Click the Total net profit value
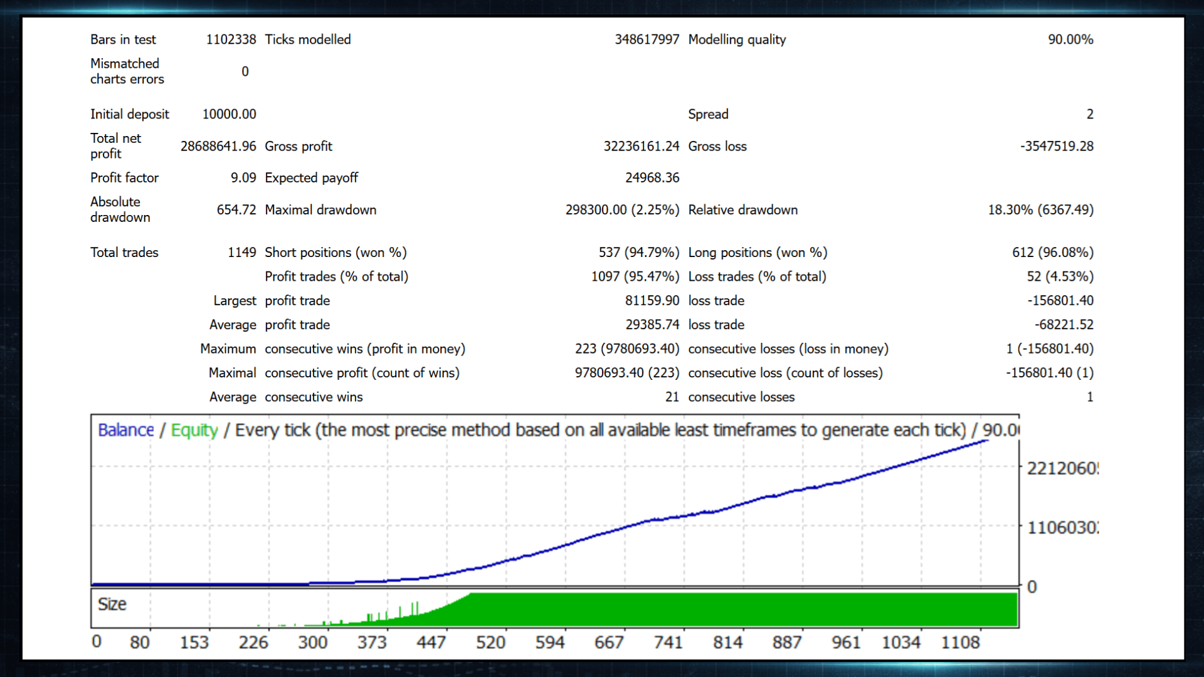 [218, 146]
